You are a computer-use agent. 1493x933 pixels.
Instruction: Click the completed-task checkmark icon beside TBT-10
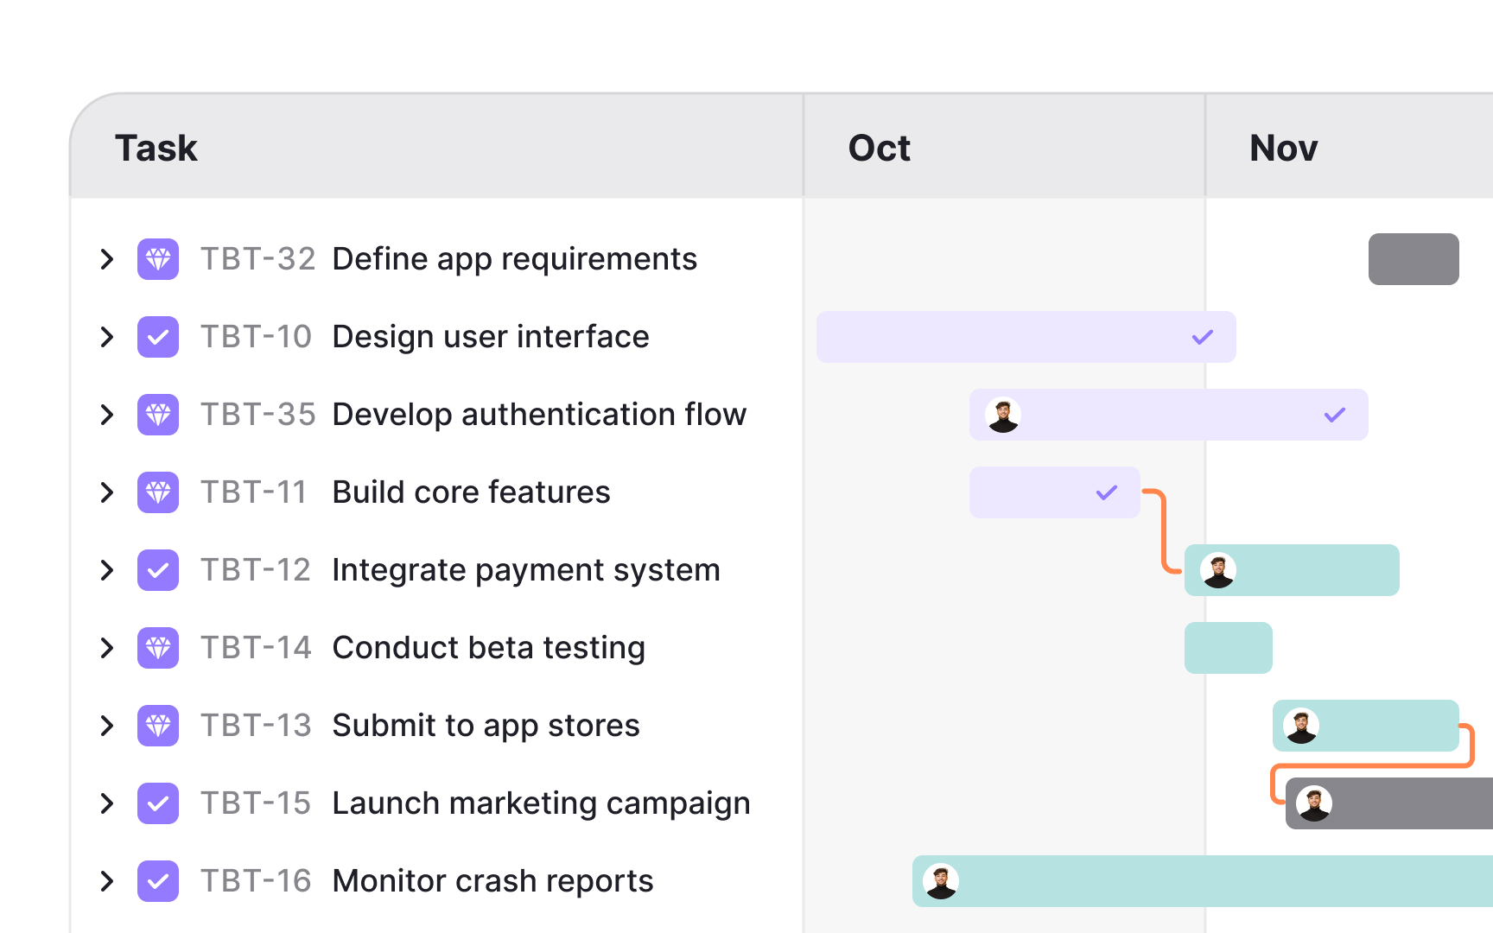(158, 337)
